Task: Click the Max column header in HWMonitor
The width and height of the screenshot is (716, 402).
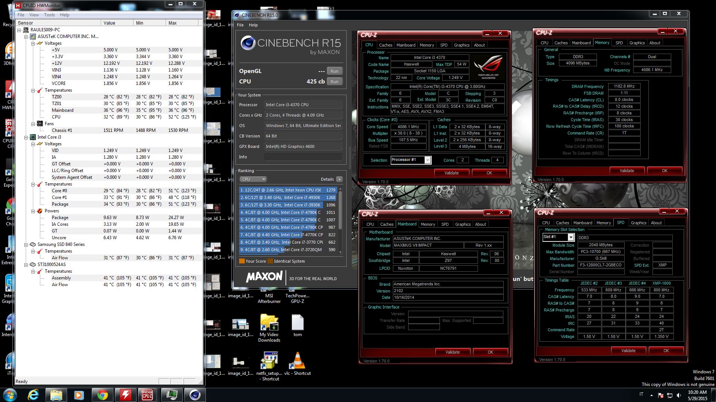Action: (x=182, y=23)
